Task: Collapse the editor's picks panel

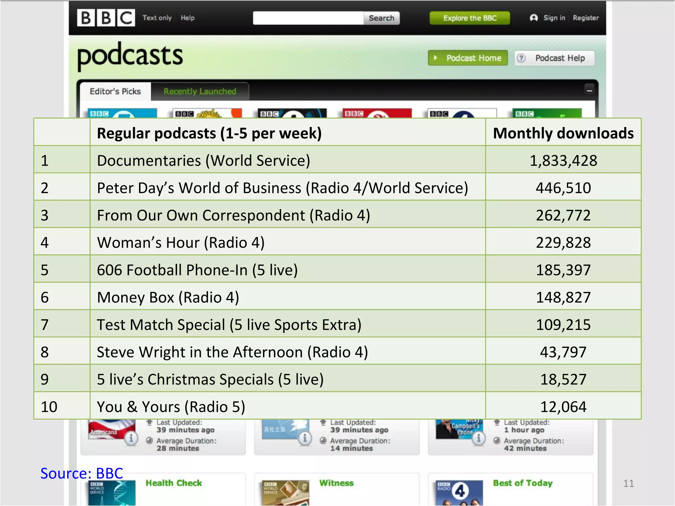Action: click(x=589, y=89)
